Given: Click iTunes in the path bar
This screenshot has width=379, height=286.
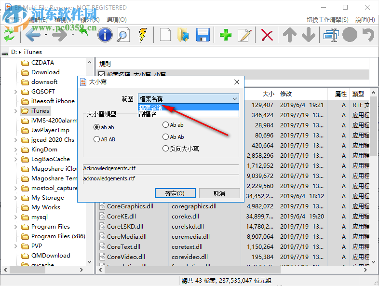Looking at the screenshot, I should [33, 52].
